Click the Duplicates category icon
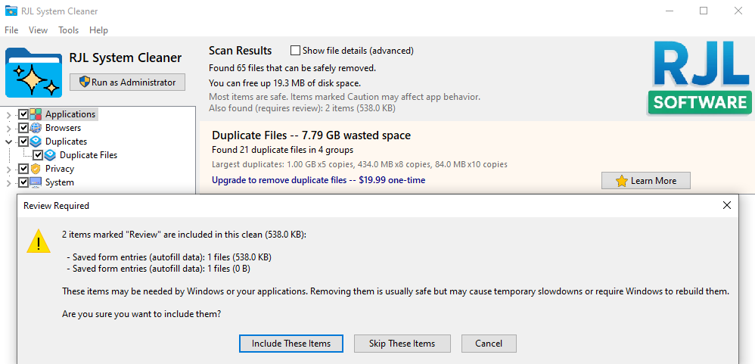 tap(36, 142)
